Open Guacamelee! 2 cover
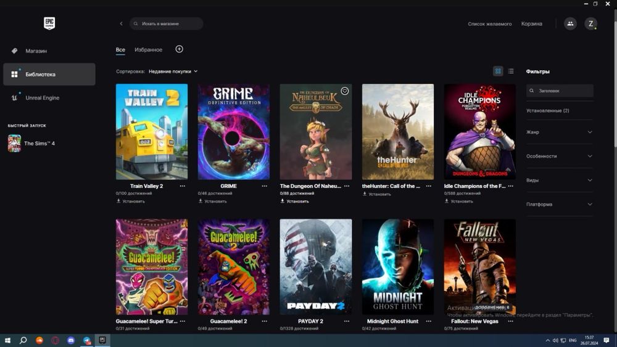 click(x=234, y=267)
